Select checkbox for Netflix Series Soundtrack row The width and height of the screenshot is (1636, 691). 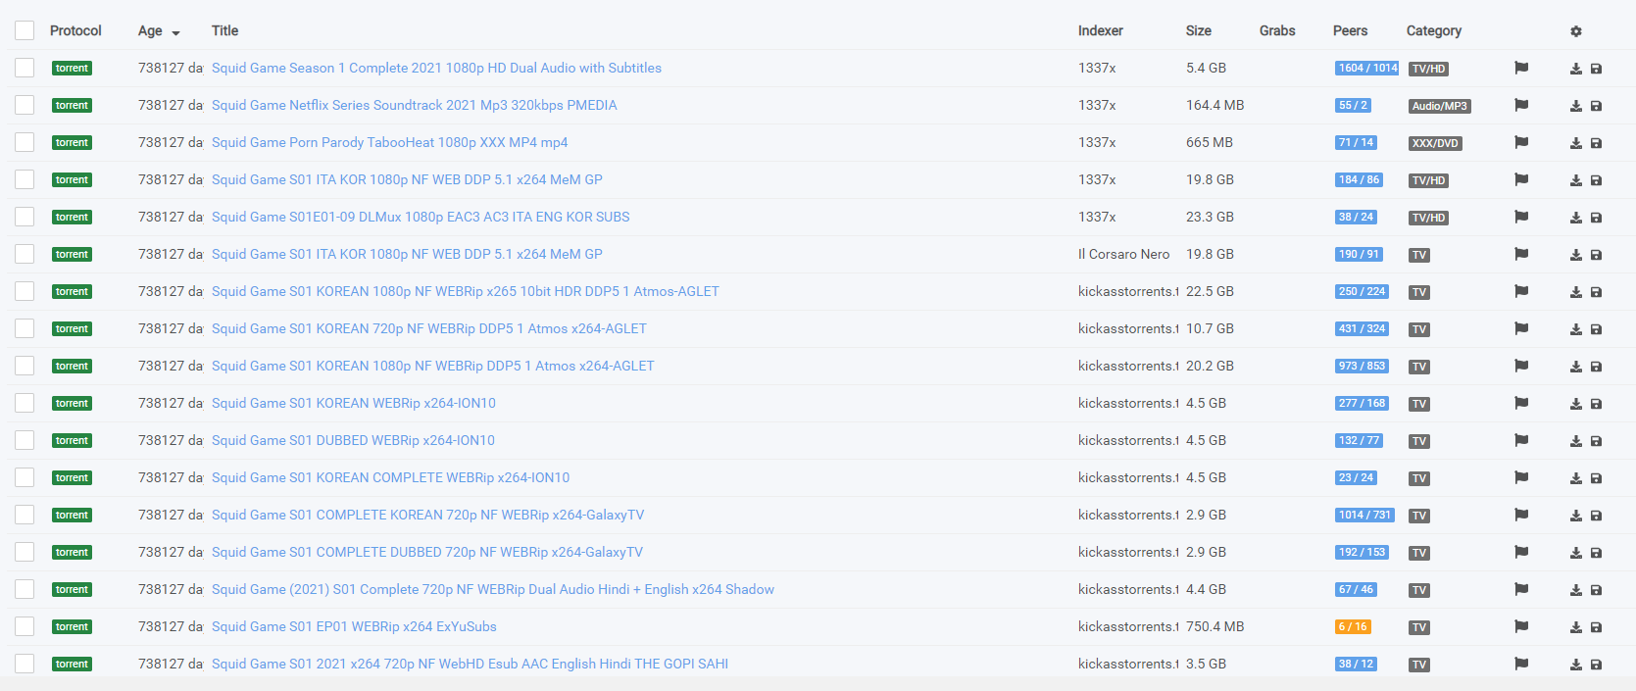click(25, 105)
